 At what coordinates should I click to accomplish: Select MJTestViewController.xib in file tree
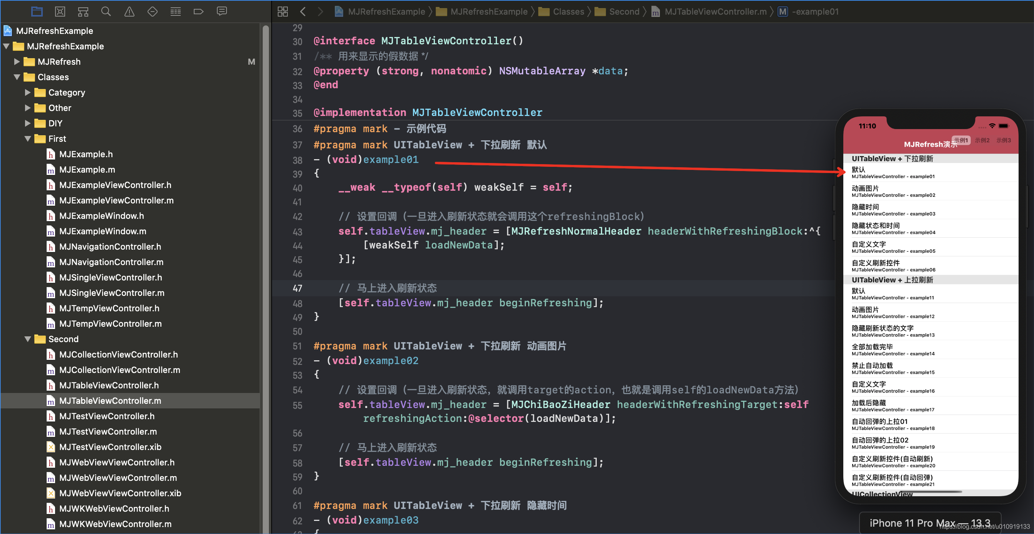coord(110,447)
